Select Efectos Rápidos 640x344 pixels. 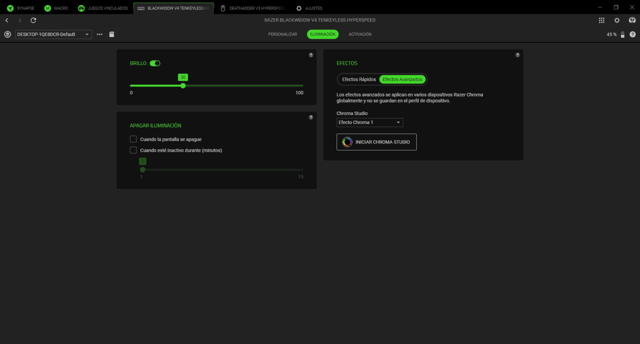tap(359, 79)
